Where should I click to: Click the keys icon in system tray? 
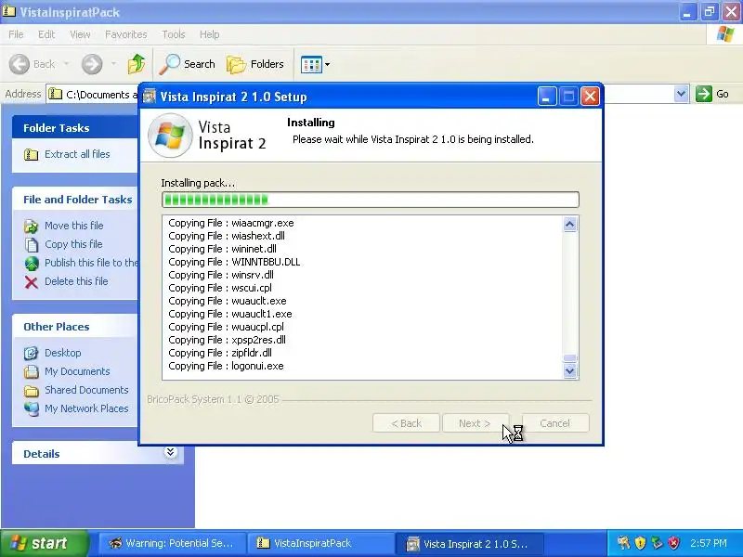point(623,543)
